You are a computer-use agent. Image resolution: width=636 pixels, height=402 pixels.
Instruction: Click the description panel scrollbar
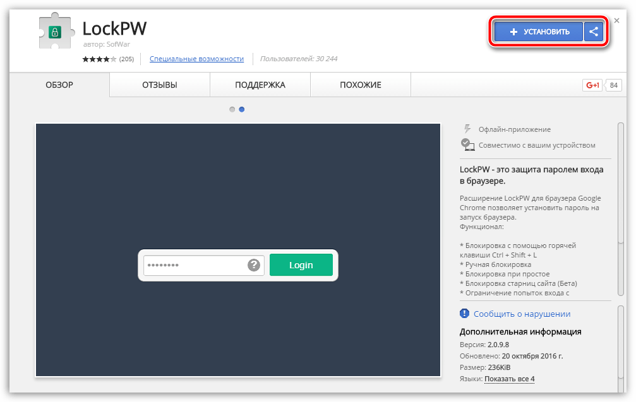pos(620,208)
